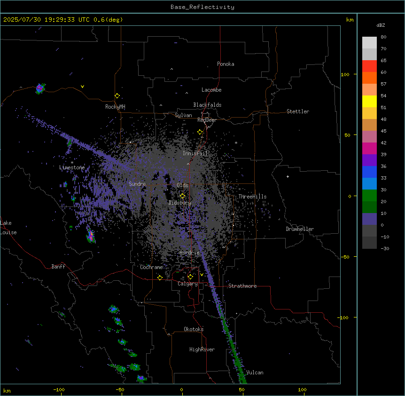Image resolution: width=405 pixels, height=396 pixels.
Task: Click the HighRiver label
Action: (202, 349)
